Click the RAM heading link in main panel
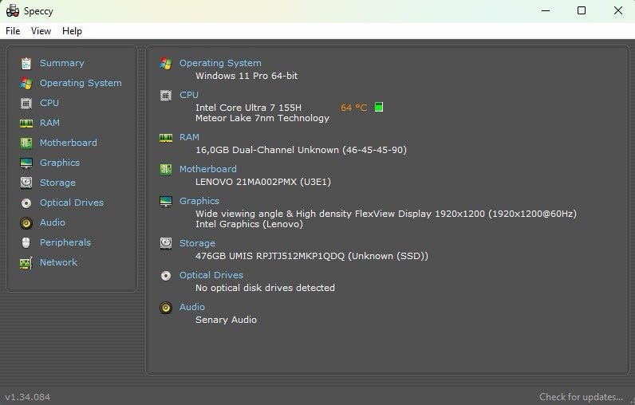Screen dimensions: 635x405 pyautogui.click(x=189, y=137)
